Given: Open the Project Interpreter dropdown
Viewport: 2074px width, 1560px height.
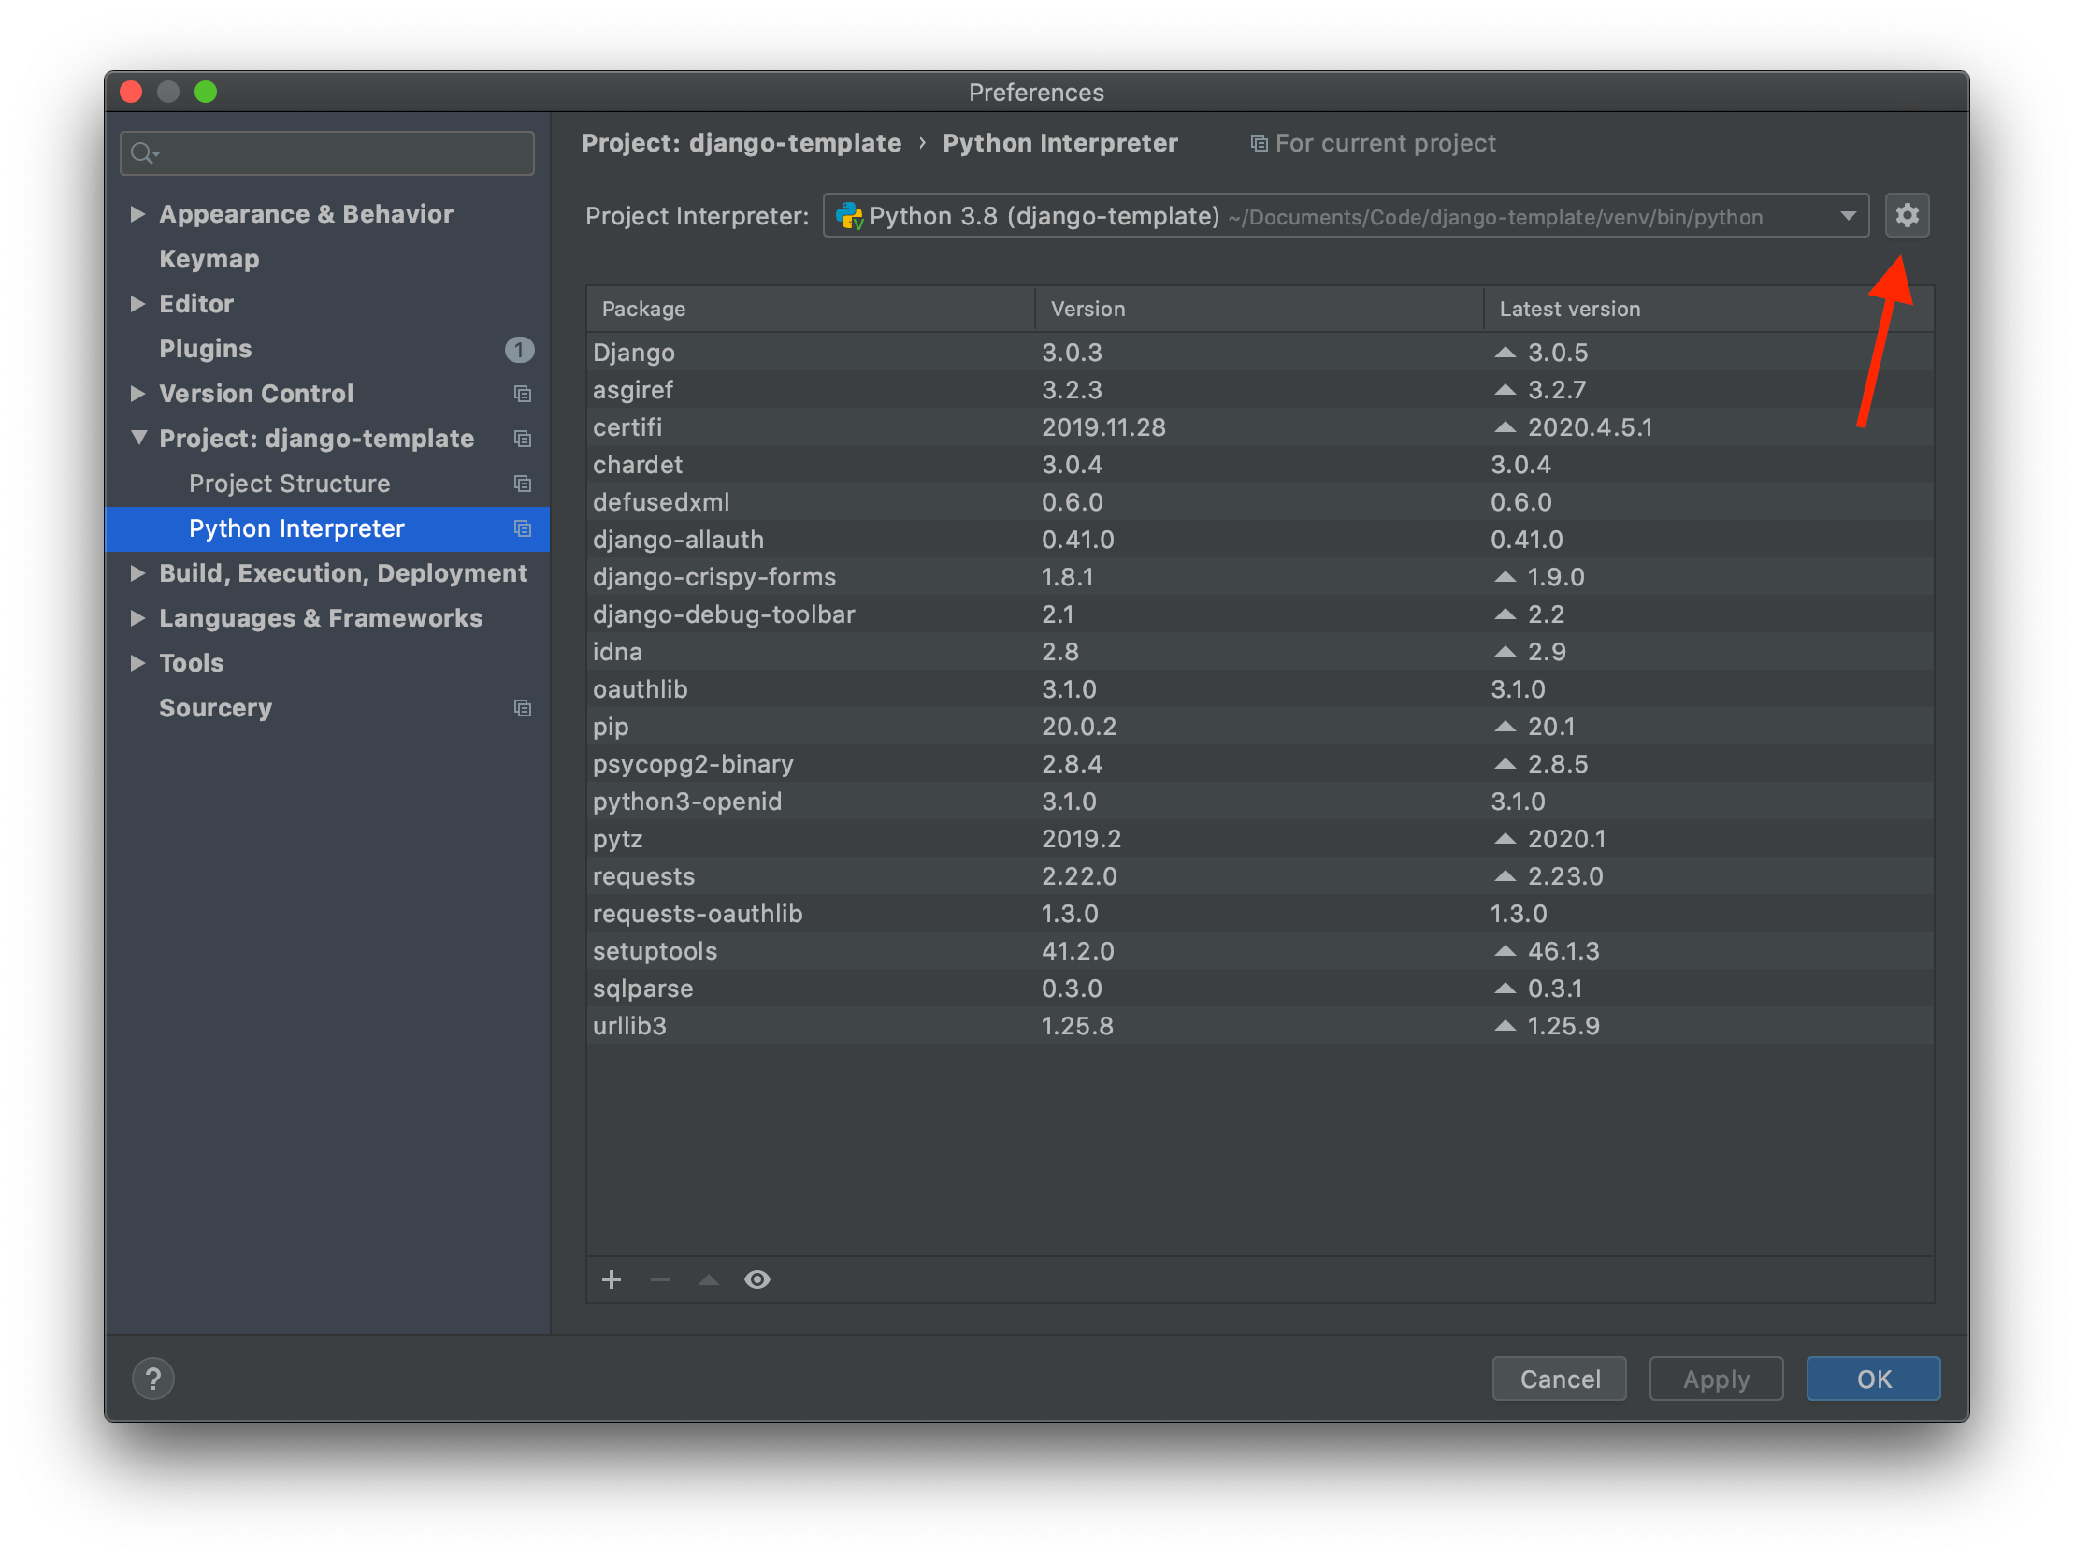Looking at the screenshot, I should [x=1848, y=215].
